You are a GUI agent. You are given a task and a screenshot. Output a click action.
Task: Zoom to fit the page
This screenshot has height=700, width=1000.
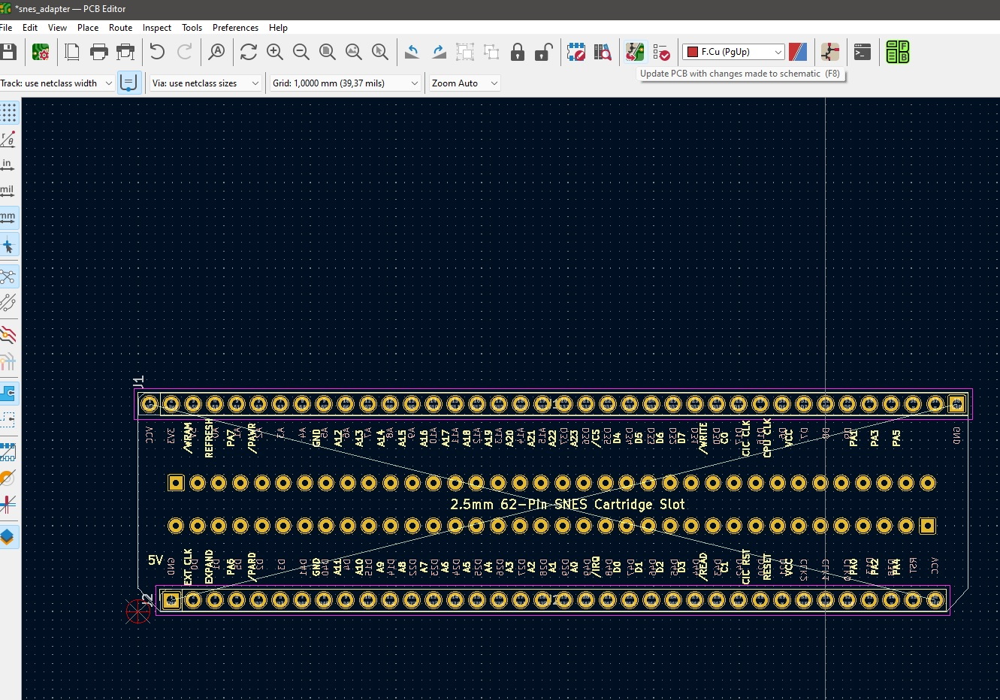coord(328,52)
